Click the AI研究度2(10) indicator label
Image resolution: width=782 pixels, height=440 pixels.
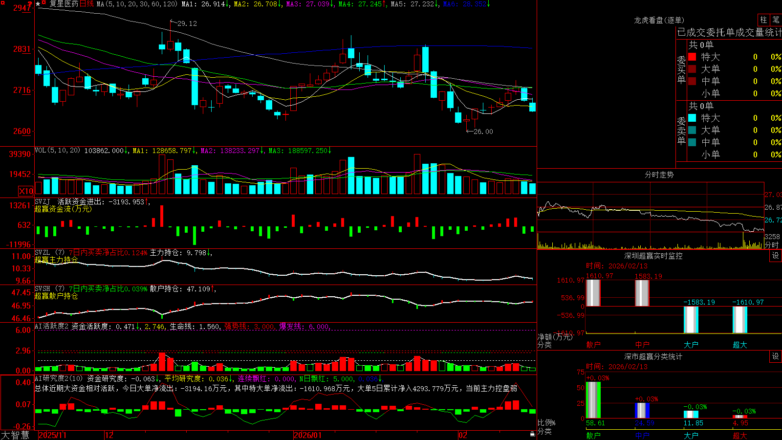(59, 378)
